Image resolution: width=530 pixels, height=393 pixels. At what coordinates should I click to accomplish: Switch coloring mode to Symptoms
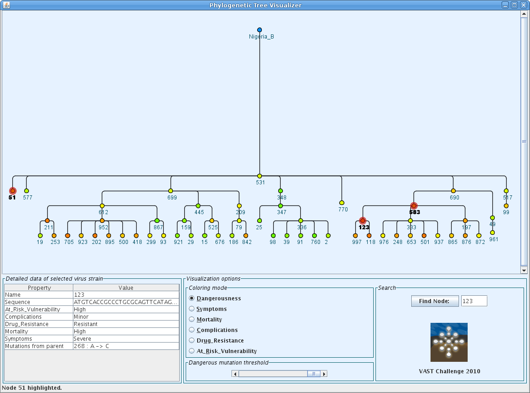pyautogui.click(x=208, y=309)
